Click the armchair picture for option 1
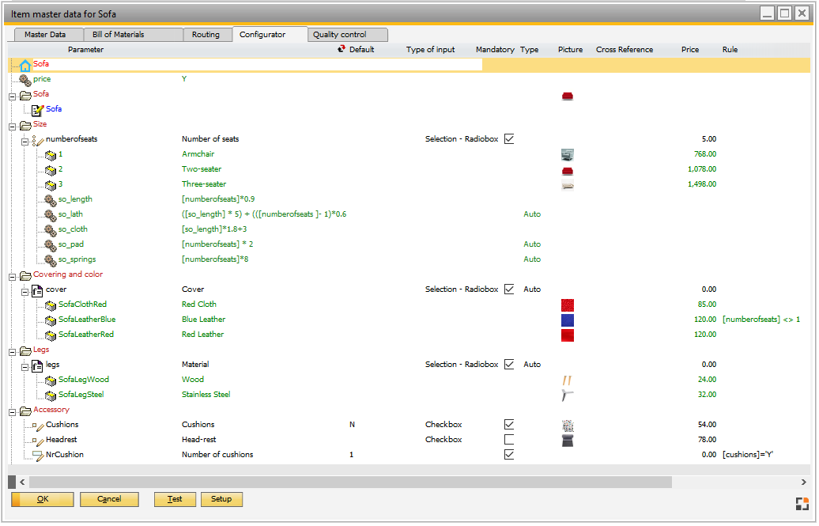The height and width of the screenshot is (526, 819). click(569, 153)
